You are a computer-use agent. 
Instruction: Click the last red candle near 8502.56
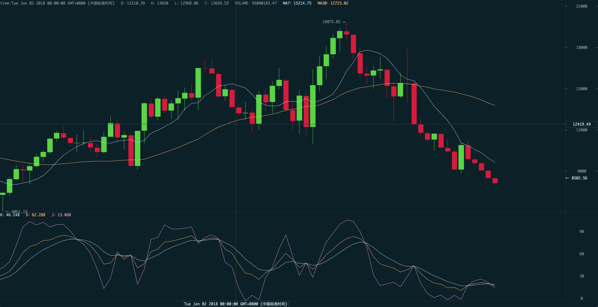[x=495, y=181]
